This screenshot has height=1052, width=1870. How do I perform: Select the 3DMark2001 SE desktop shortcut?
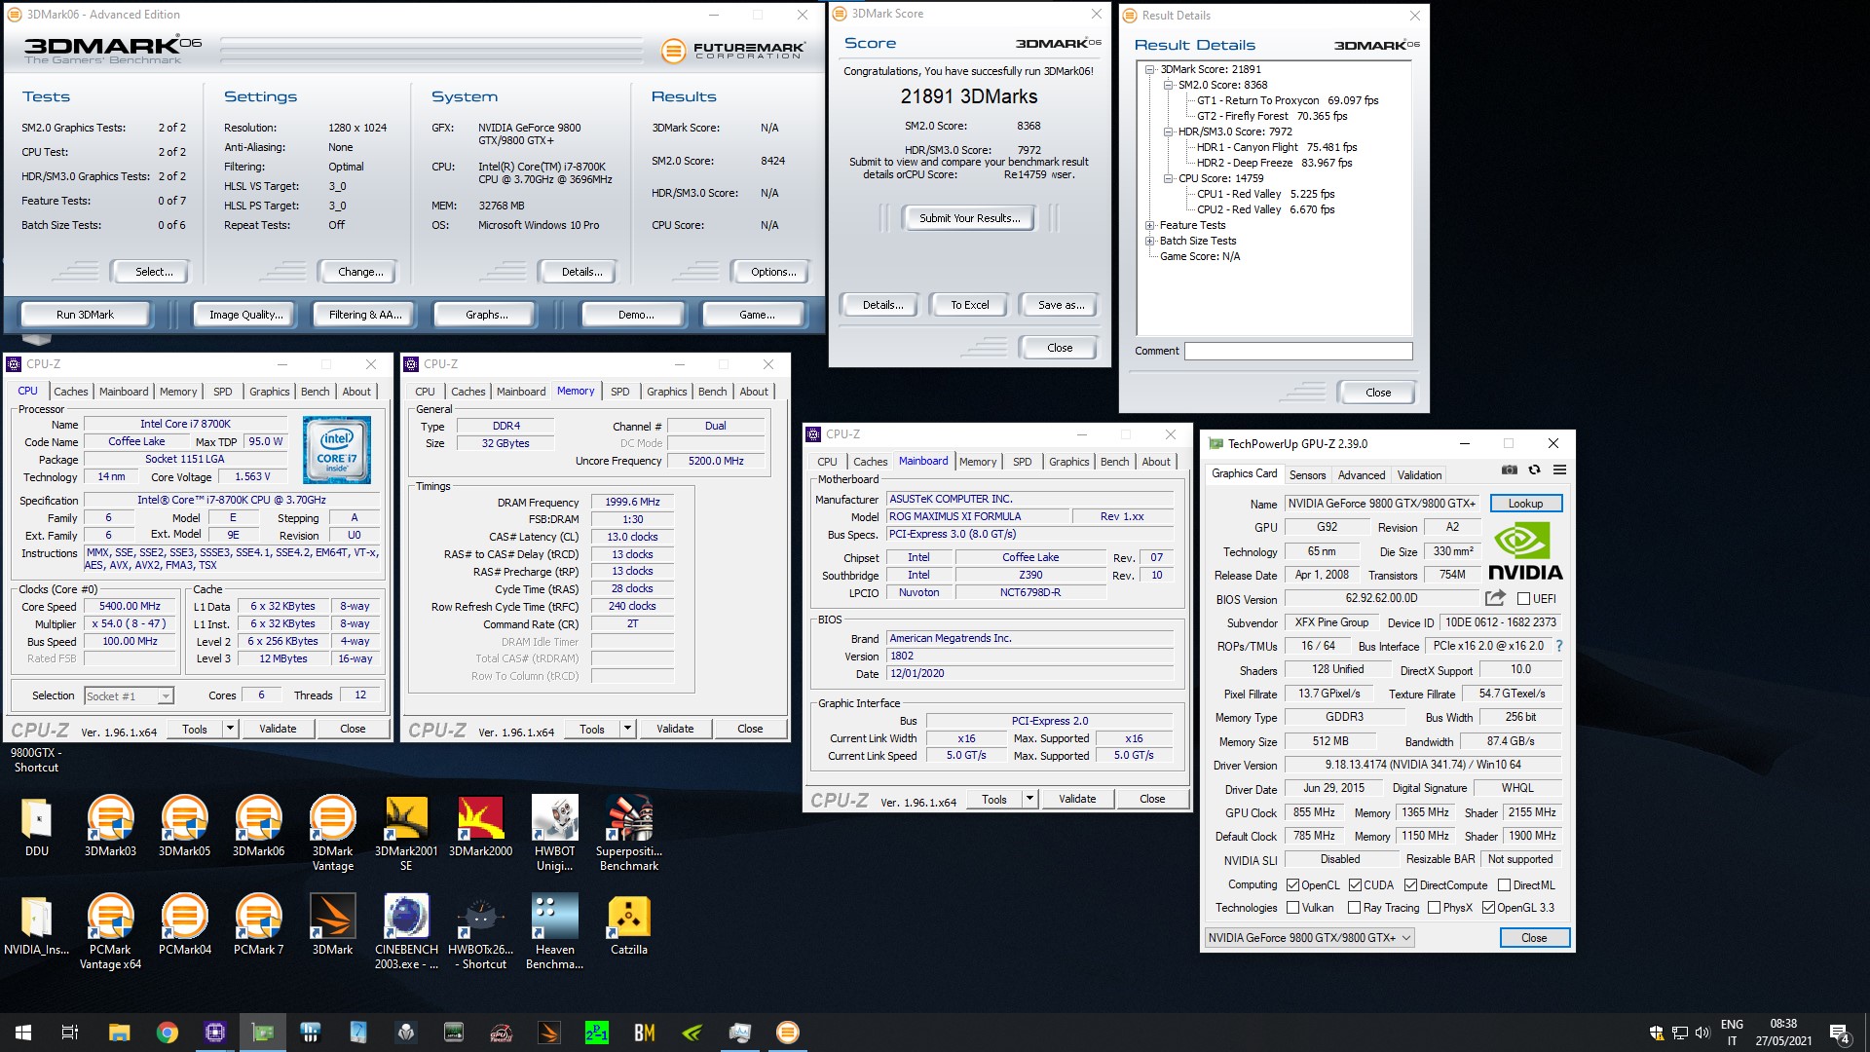406,833
